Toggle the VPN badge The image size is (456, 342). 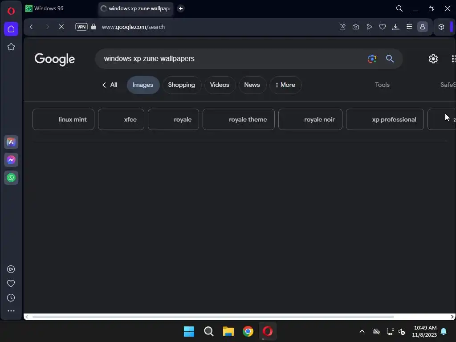point(81,27)
